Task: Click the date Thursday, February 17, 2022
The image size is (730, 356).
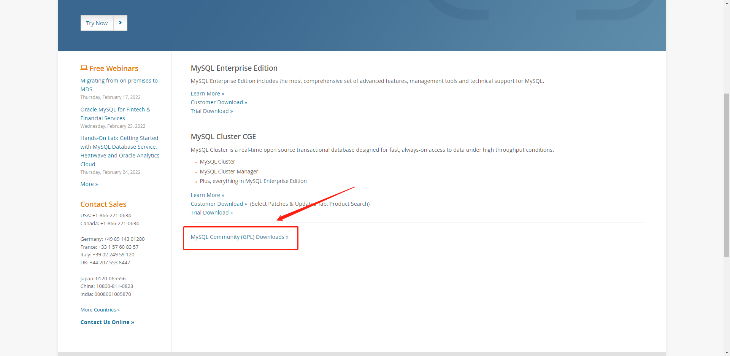Action: (x=111, y=97)
